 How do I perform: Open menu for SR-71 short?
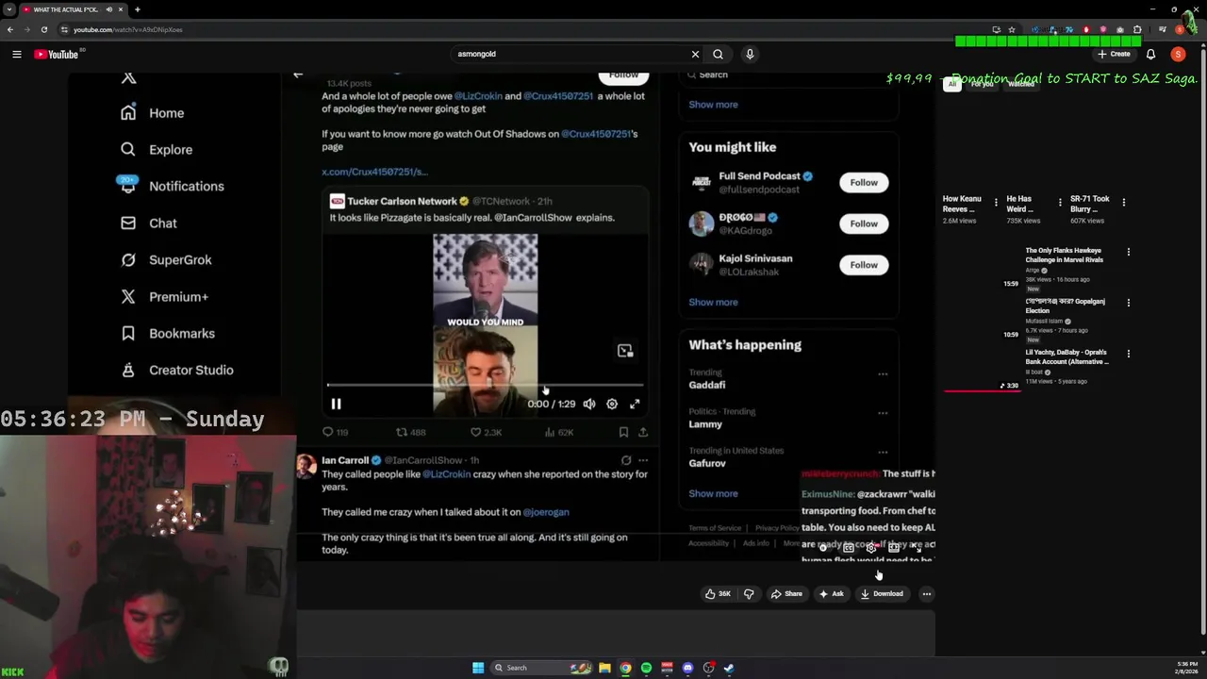click(1123, 202)
